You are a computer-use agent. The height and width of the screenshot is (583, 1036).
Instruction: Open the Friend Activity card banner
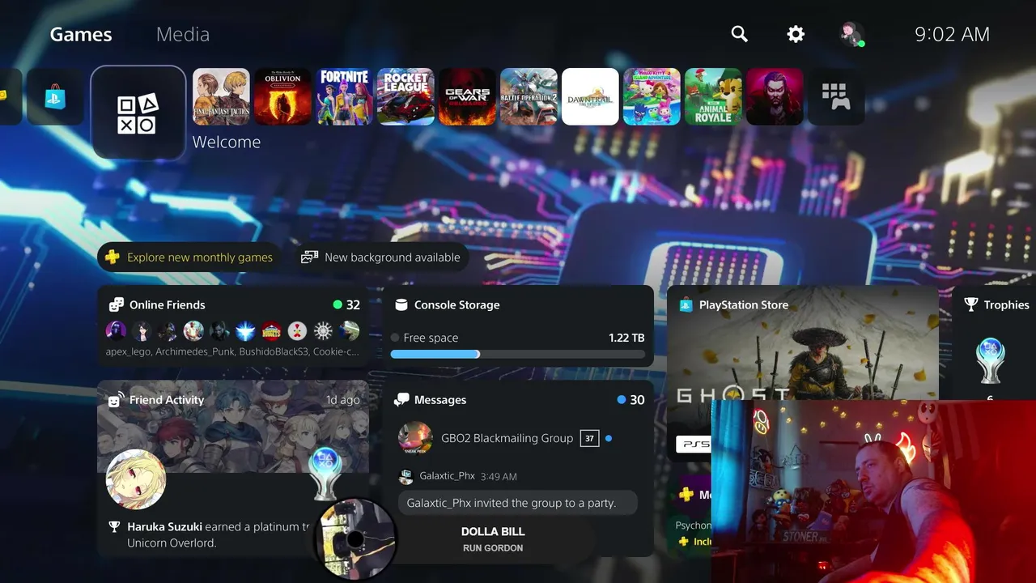click(233, 428)
